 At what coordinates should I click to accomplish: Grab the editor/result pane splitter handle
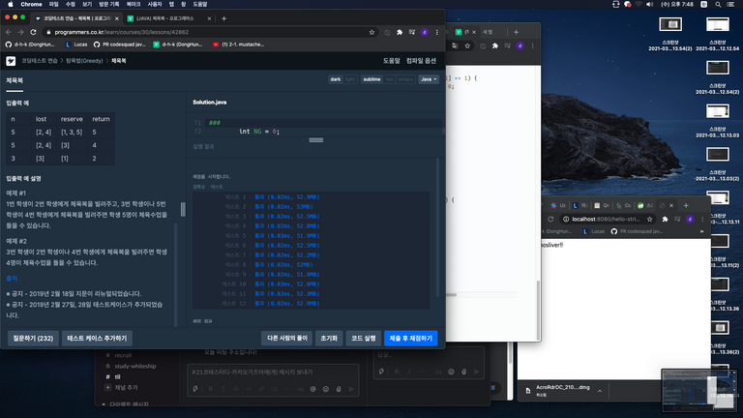(x=316, y=139)
